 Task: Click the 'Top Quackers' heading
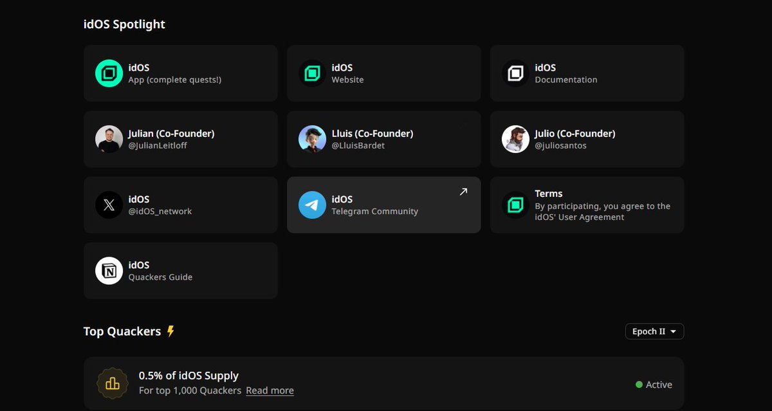(122, 331)
